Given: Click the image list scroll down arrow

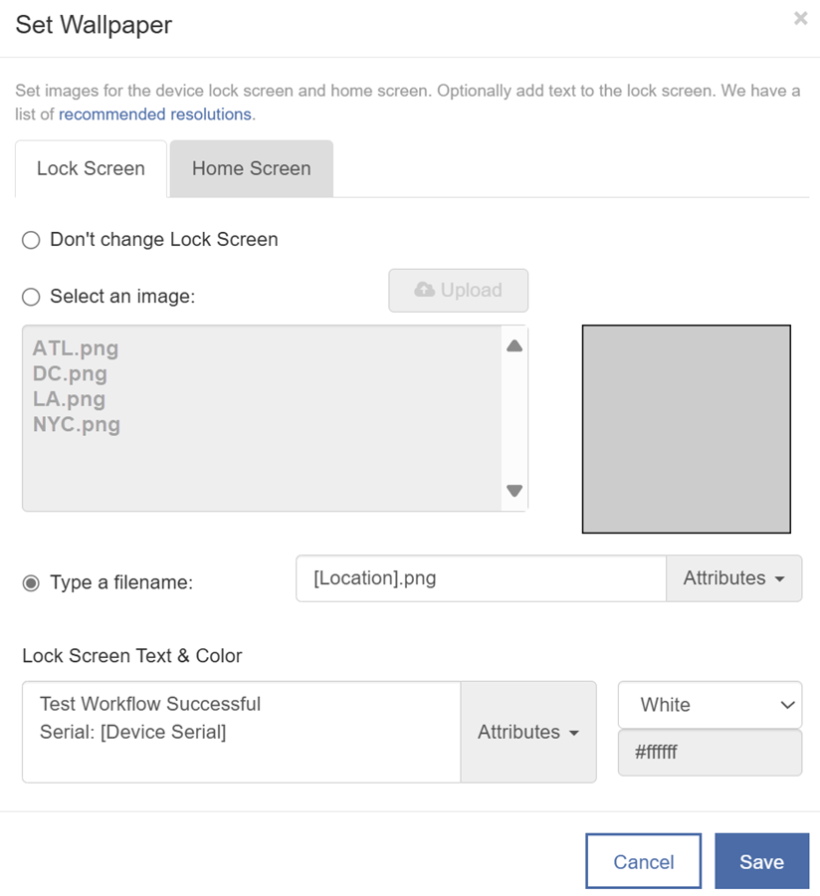Looking at the screenshot, I should coord(514,490).
